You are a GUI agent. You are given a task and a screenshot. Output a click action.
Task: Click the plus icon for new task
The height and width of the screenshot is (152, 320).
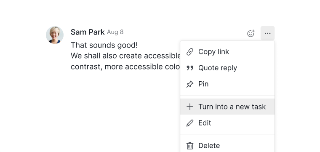[190, 107]
